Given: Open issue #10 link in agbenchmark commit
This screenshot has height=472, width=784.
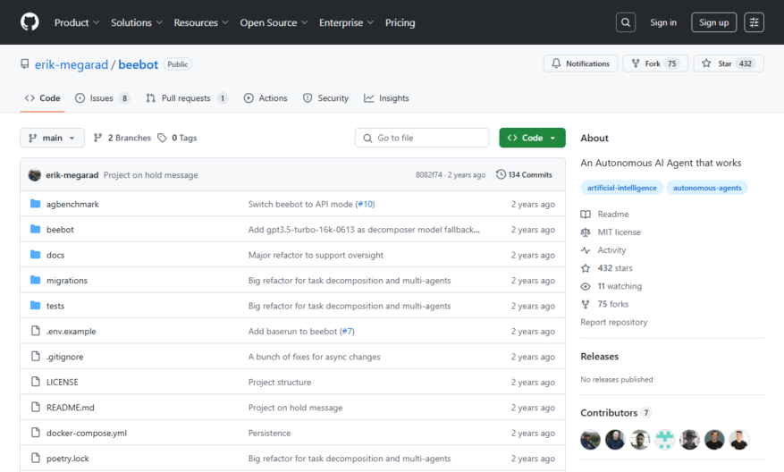Looking at the screenshot, I should (x=366, y=204).
